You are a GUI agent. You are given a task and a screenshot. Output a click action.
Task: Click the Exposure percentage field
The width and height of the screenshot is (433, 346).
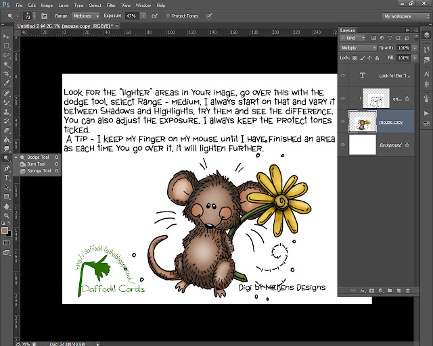[x=133, y=16]
